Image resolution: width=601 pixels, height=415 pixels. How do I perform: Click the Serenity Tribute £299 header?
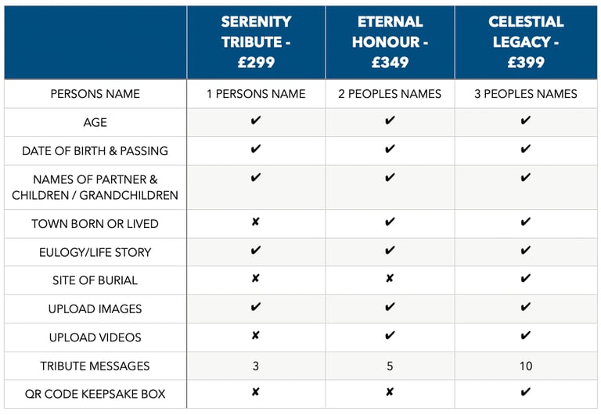pyautogui.click(x=256, y=41)
